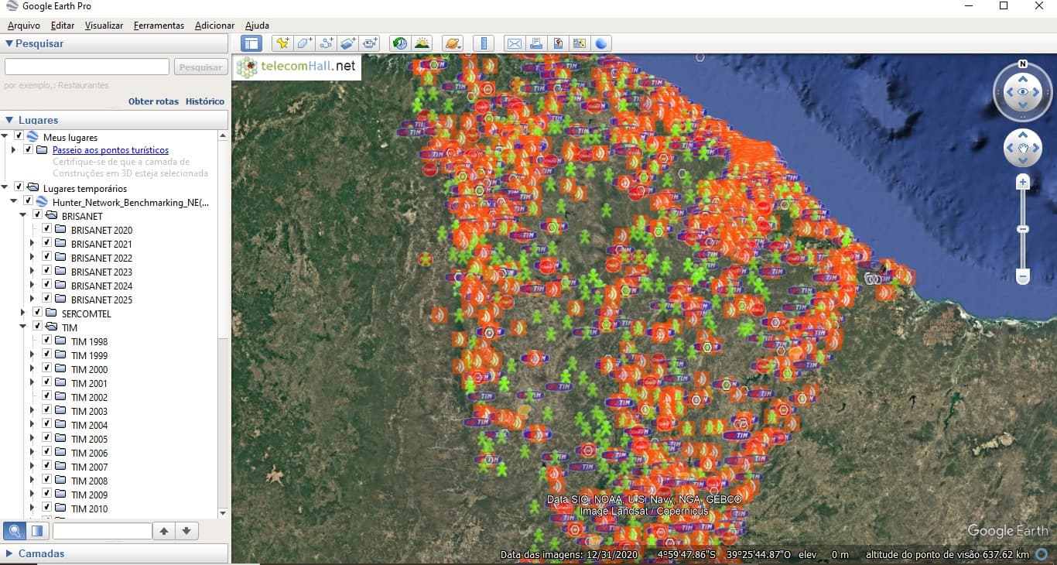
Task: Collapse the TIM folder tree
Action: tap(22, 327)
